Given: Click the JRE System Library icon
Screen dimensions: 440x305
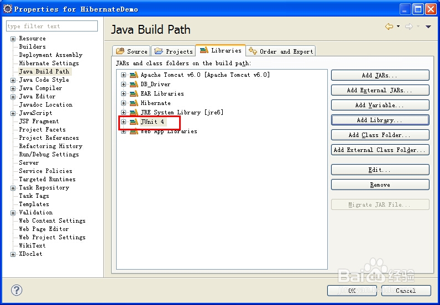Looking at the screenshot, I should (x=134, y=112).
